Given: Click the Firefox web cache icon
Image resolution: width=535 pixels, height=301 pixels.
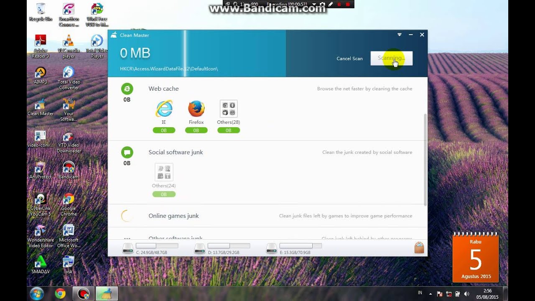Looking at the screenshot, I should 196,109.
